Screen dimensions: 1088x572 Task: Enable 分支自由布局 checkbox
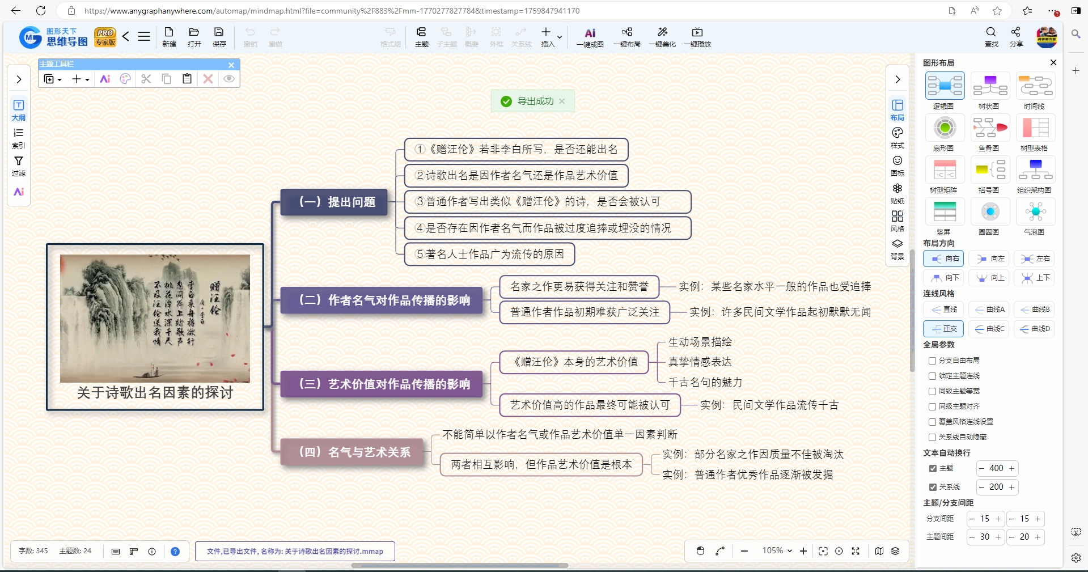point(932,361)
